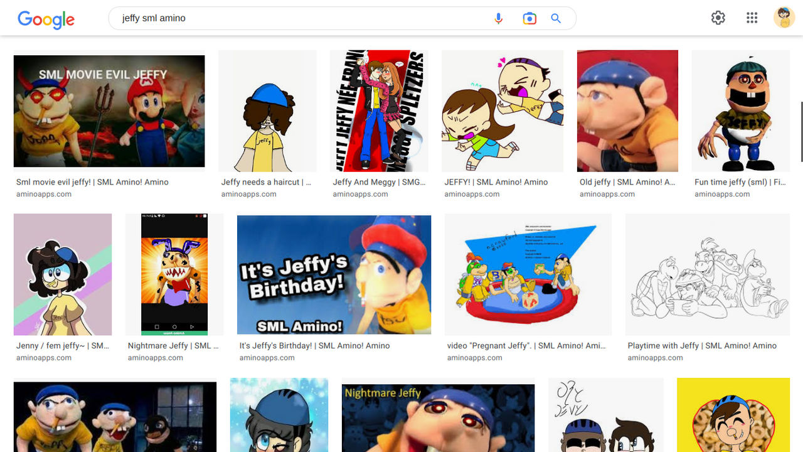Open the "Old jeffy" puppet image
This screenshot has width=803, height=452.
point(627,111)
